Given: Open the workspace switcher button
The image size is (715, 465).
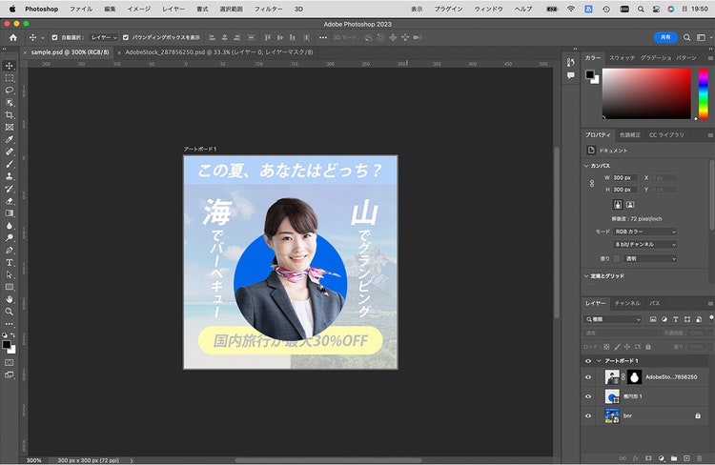Looking at the screenshot, I should (701, 38).
